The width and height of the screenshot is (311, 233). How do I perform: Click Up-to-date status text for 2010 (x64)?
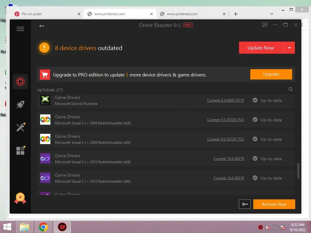tap(271, 159)
